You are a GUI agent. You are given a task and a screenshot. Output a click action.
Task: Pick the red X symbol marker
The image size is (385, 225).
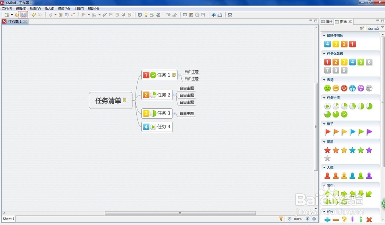pyautogui.click(x=369, y=220)
